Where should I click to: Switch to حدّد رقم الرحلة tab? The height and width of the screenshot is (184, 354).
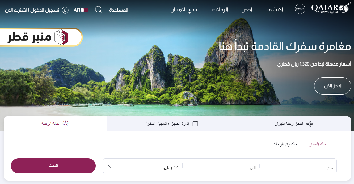[285, 144]
